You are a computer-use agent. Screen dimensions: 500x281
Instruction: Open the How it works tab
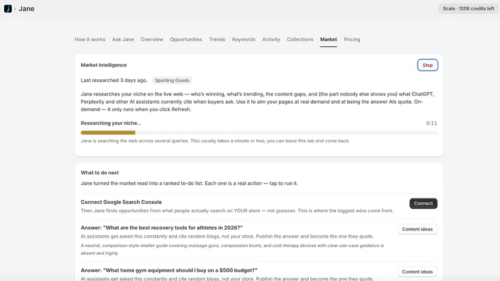(90, 39)
